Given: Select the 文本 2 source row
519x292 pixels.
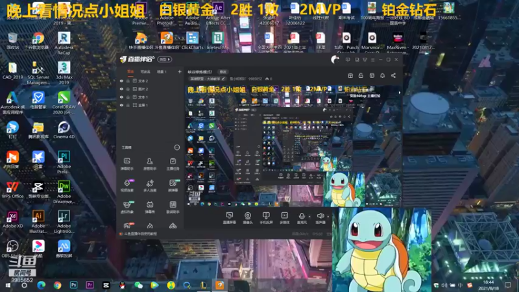Looking at the screenshot, I should pos(151,80).
